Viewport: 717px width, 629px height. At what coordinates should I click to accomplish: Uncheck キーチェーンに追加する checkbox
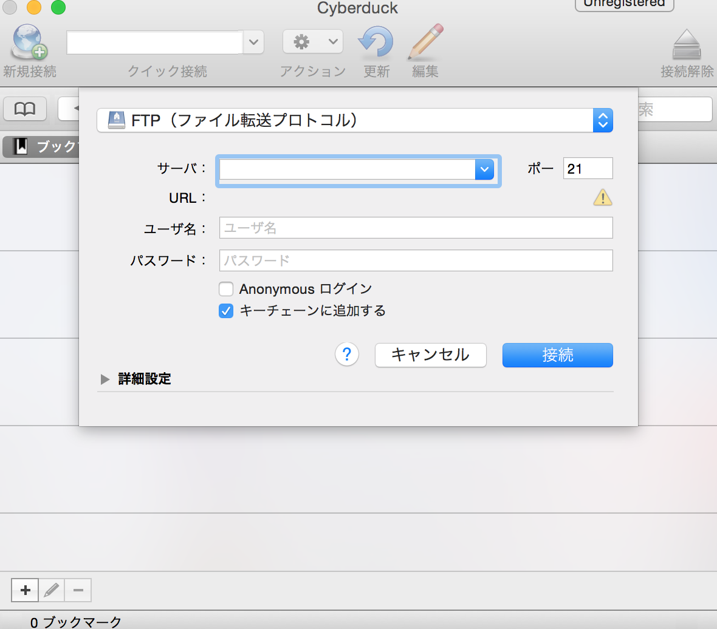pyautogui.click(x=226, y=311)
